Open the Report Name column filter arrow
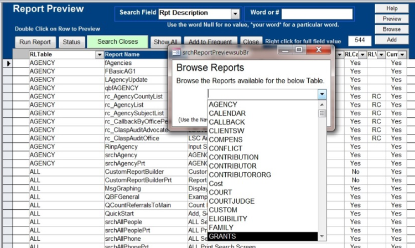This screenshot has height=248, width=415. (183, 55)
